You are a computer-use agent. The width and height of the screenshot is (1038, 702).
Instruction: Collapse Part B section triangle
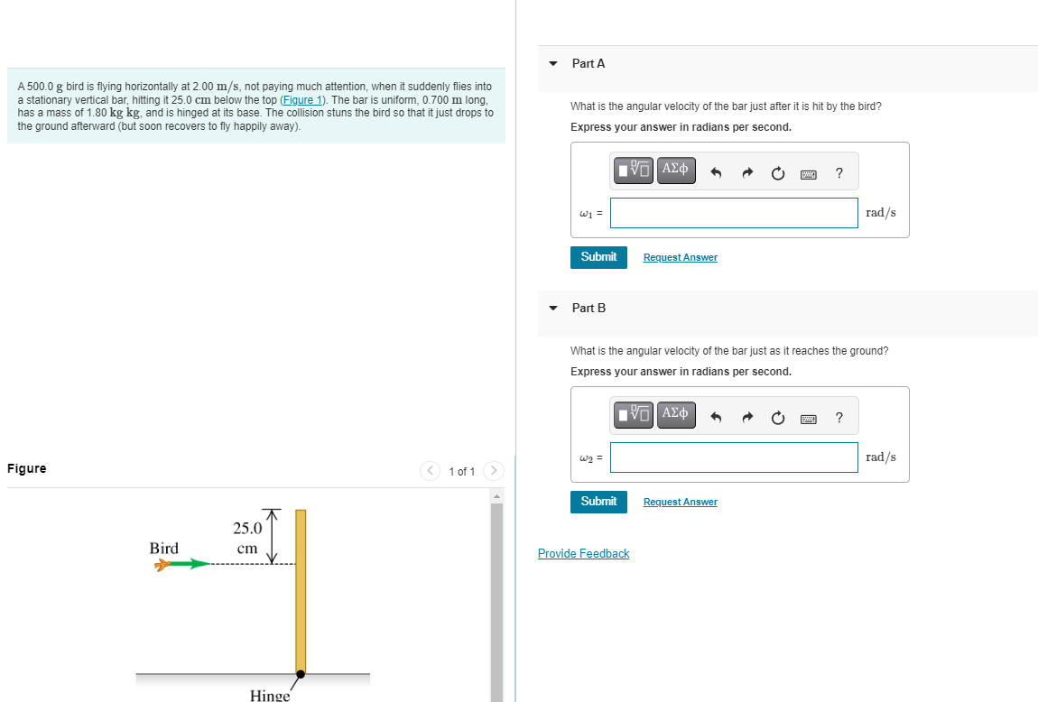pyautogui.click(x=553, y=308)
